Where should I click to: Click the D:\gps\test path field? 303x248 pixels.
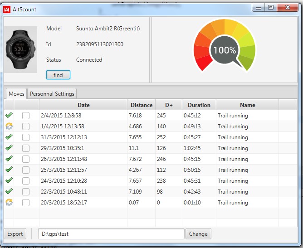pos(111,233)
